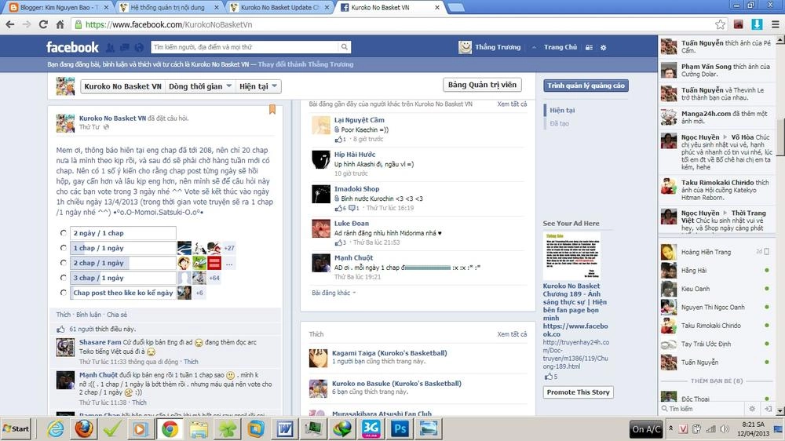Open Photoshop from the taskbar
Screen dimensions: 785x441
pos(399,428)
